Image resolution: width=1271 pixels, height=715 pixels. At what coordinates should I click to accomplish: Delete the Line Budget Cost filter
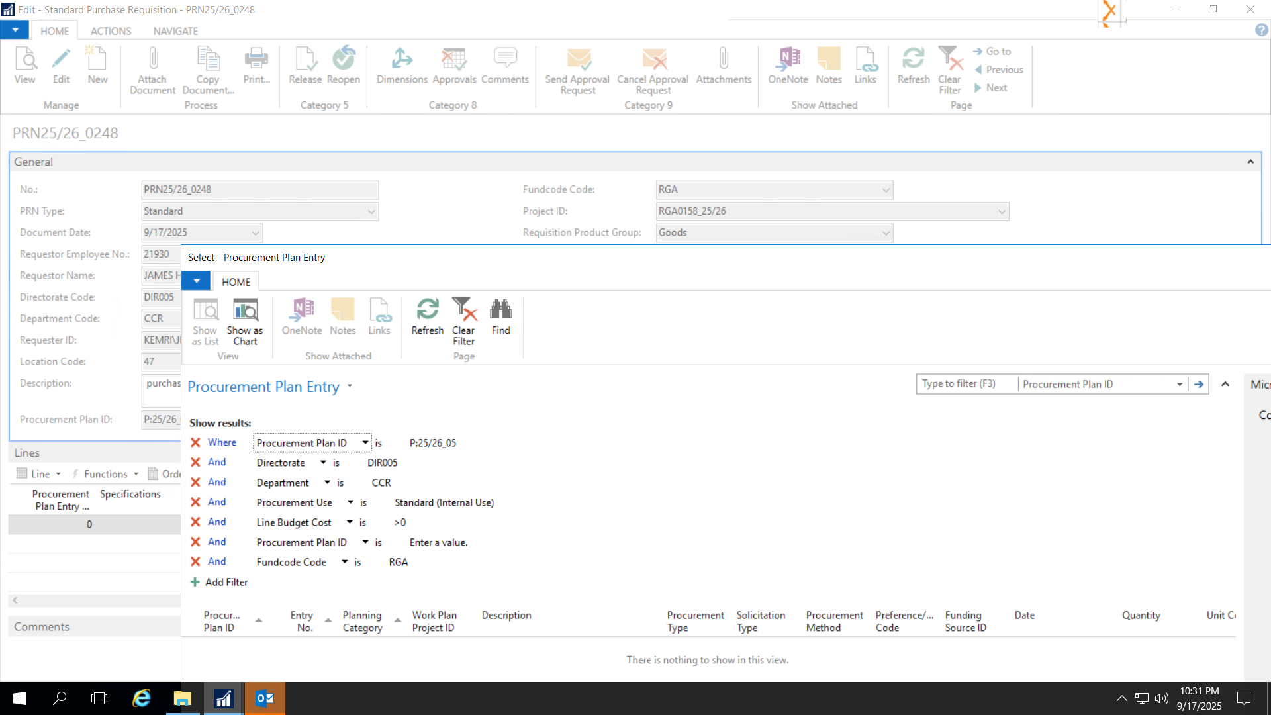click(x=195, y=522)
